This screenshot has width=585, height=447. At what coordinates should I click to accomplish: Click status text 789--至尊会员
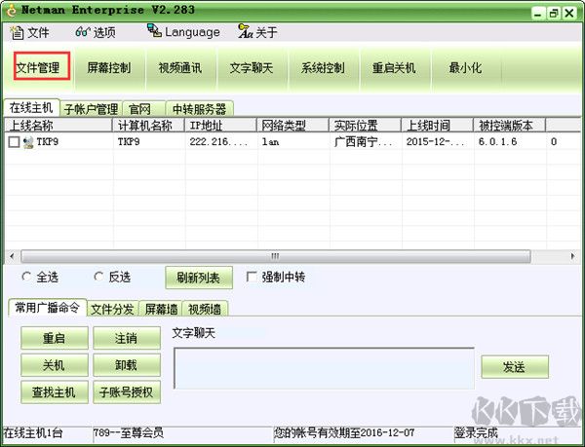(x=129, y=432)
